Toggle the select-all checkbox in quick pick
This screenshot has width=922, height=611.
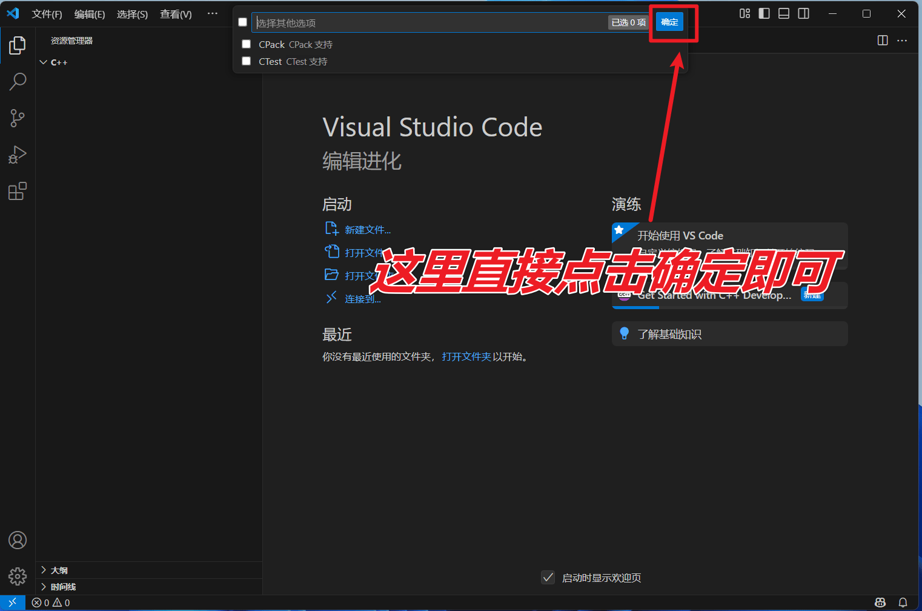[x=243, y=22]
